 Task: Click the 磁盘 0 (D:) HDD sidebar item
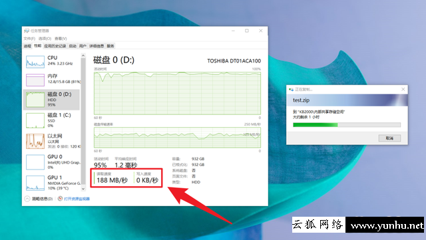point(52,99)
